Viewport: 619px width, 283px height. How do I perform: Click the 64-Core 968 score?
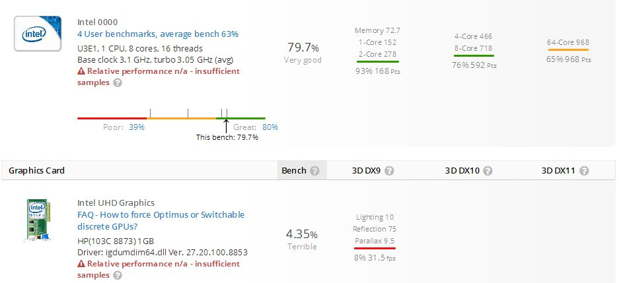coord(567,43)
